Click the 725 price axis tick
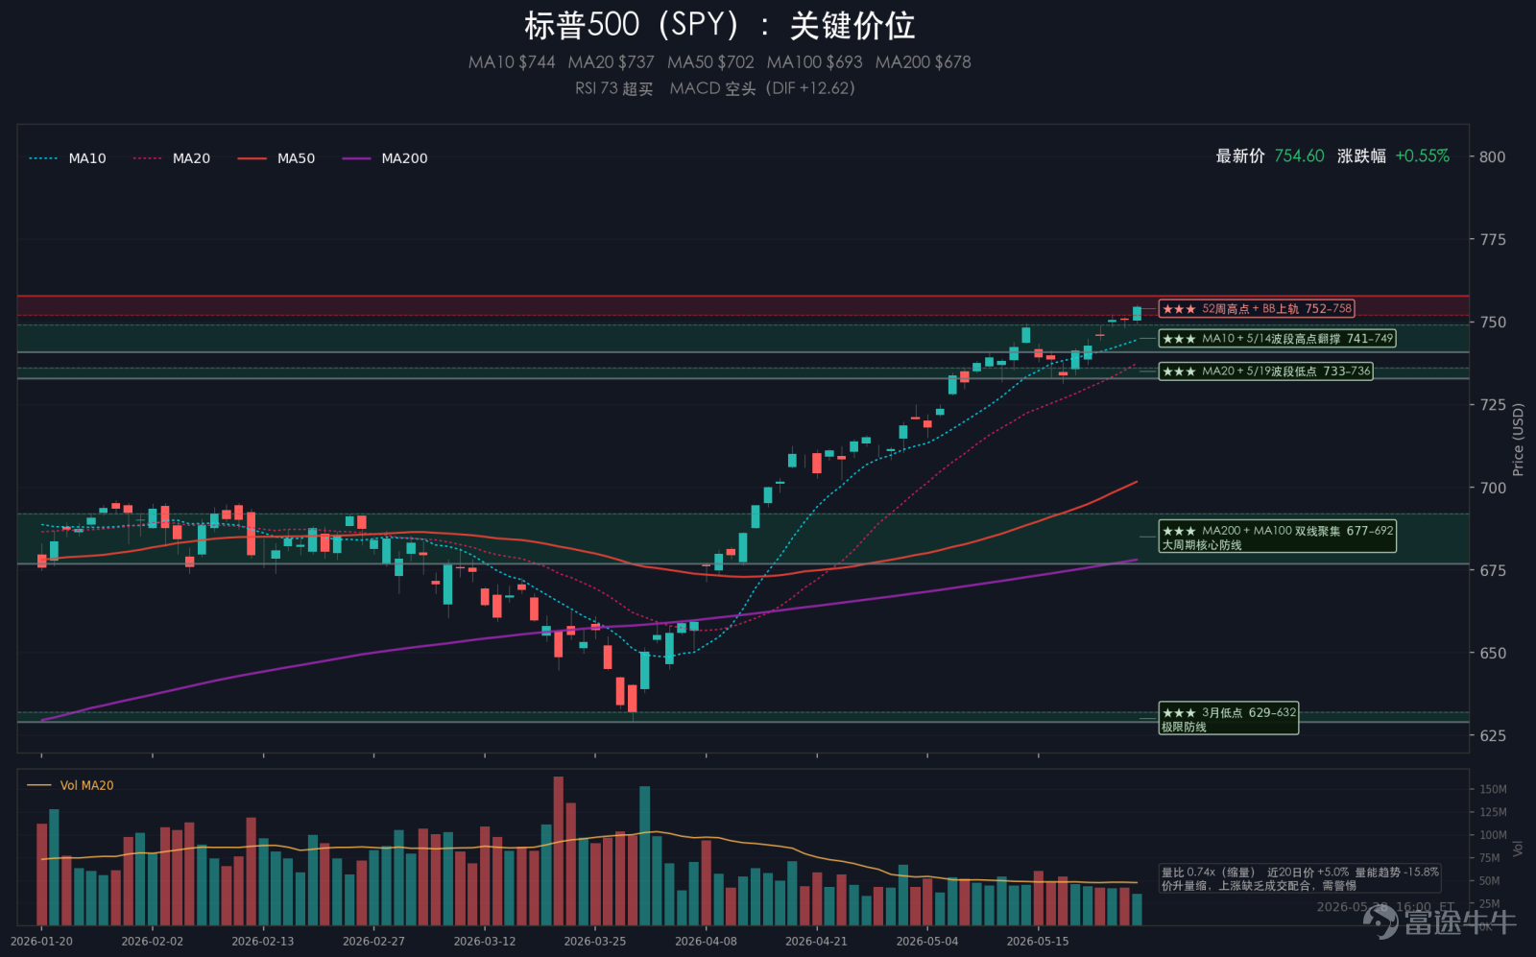The height and width of the screenshot is (957, 1536). coord(1492,405)
